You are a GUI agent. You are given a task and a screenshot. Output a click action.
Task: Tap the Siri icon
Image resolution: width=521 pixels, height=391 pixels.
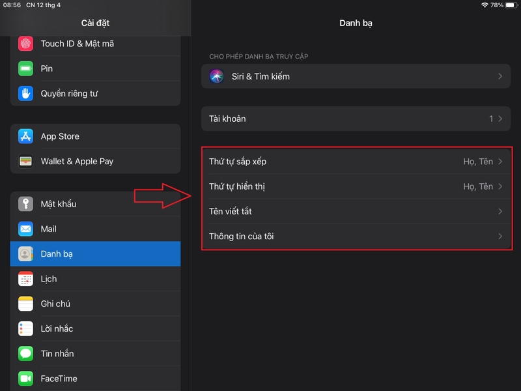[x=217, y=76]
